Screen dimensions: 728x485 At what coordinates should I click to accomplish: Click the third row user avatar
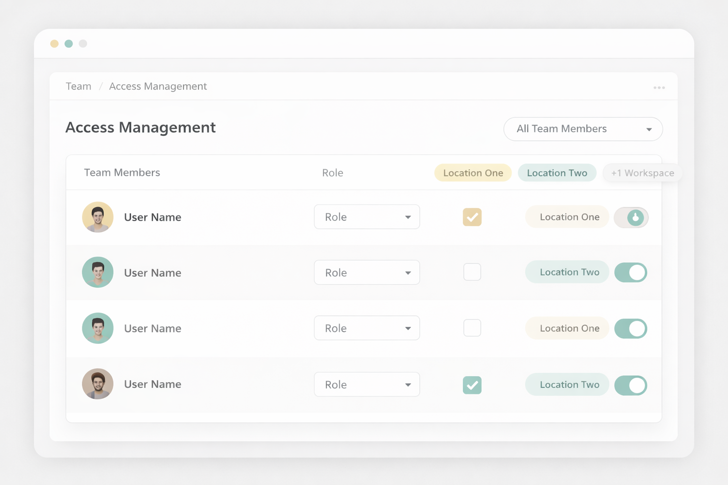pyautogui.click(x=98, y=328)
